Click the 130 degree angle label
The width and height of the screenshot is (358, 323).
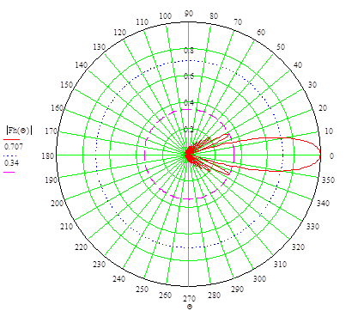(x=99, y=46)
